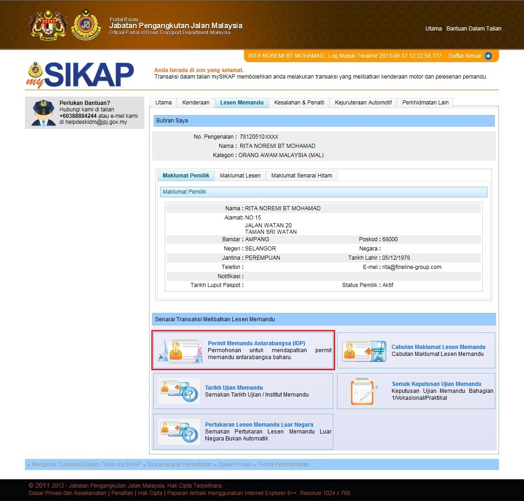Click Syarat-syarat Pendaftaran link
The image size is (524, 501).
point(180,464)
